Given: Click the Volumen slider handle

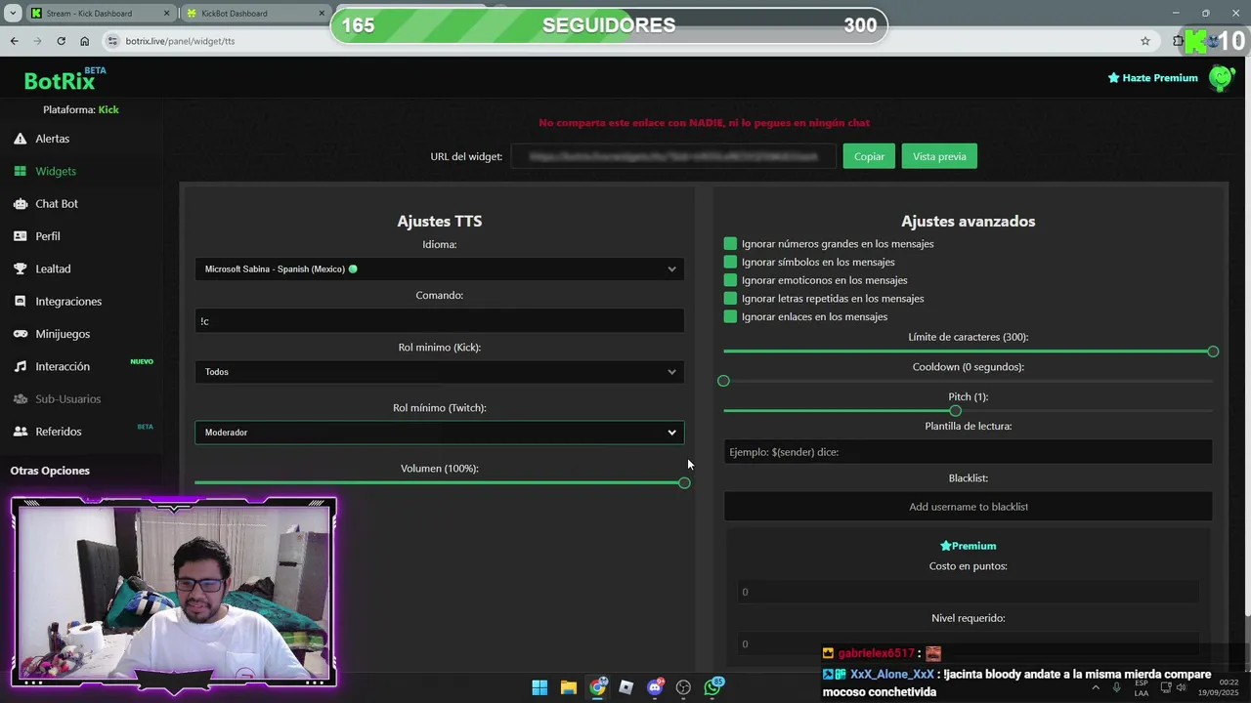Looking at the screenshot, I should click(684, 482).
